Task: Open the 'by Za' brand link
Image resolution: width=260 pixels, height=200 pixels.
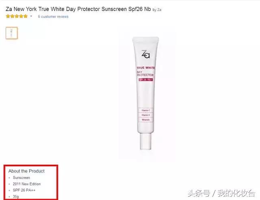Action: click(157, 10)
